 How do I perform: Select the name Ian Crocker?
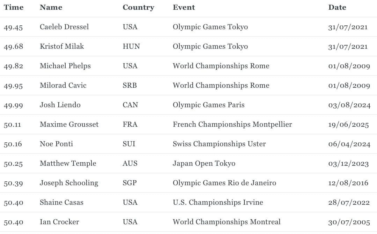59,222
